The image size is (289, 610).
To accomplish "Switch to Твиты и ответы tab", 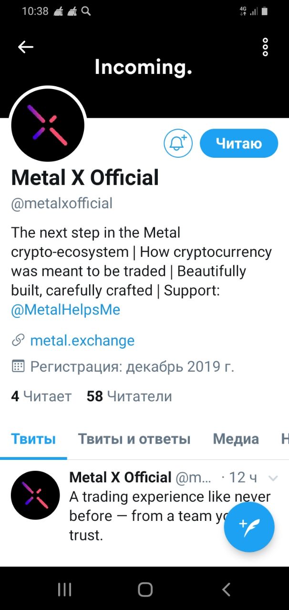I will point(134,439).
